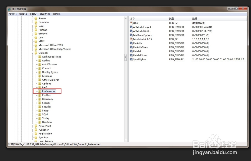Select the Microsoft Office 2013 key
Screen dimensions: 251x161
click(51, 45)
